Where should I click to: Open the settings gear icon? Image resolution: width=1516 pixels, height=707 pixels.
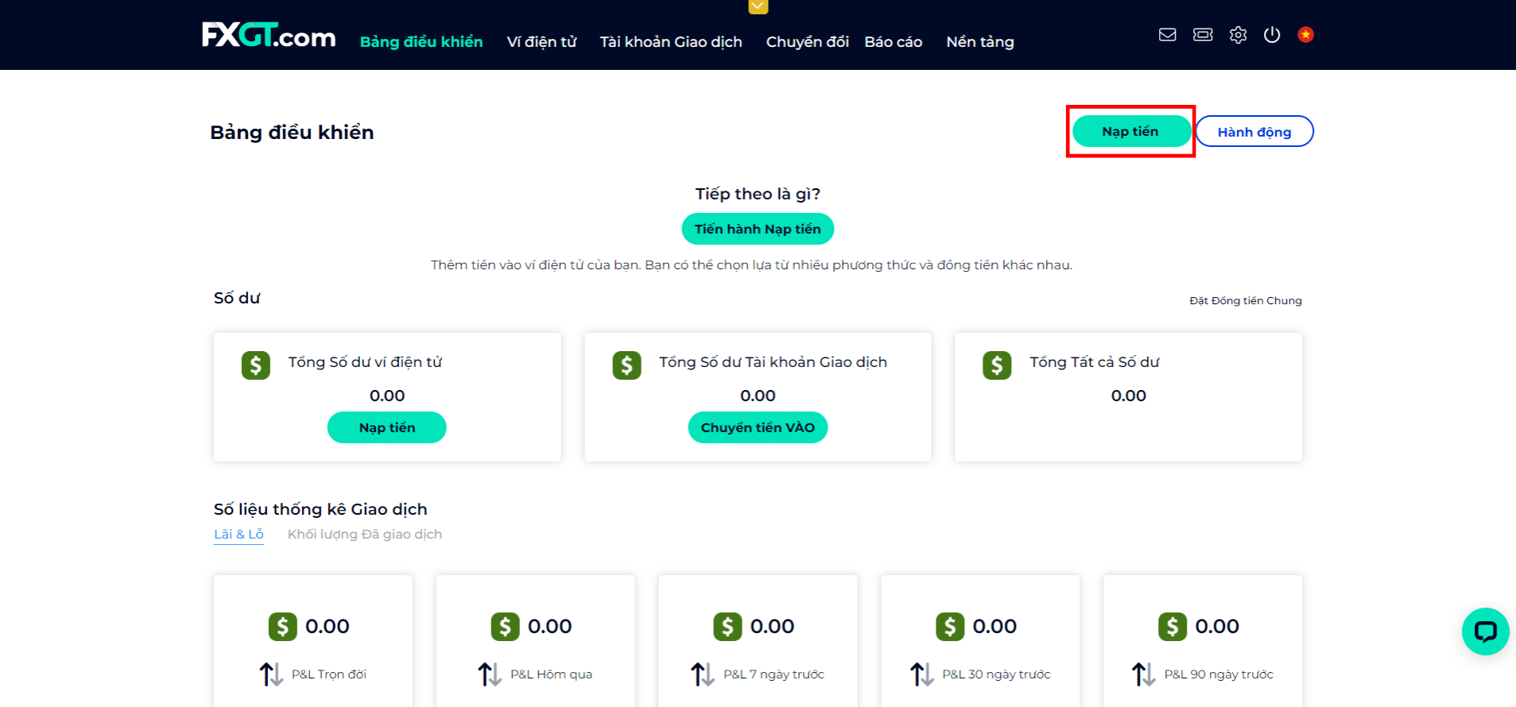click(x=1238, y=35)
